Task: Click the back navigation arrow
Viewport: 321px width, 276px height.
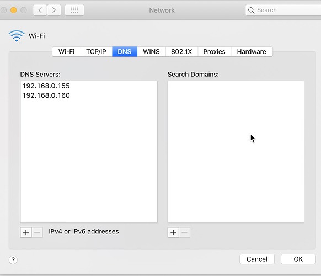Action: pyautogui.click(x=40, y=10)
